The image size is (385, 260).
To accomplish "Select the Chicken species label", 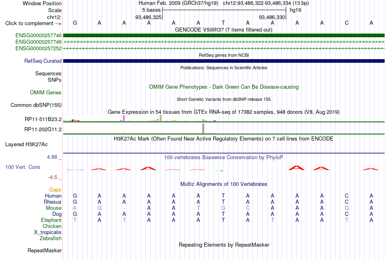I will pyautogui.click(x=52, y=226).
